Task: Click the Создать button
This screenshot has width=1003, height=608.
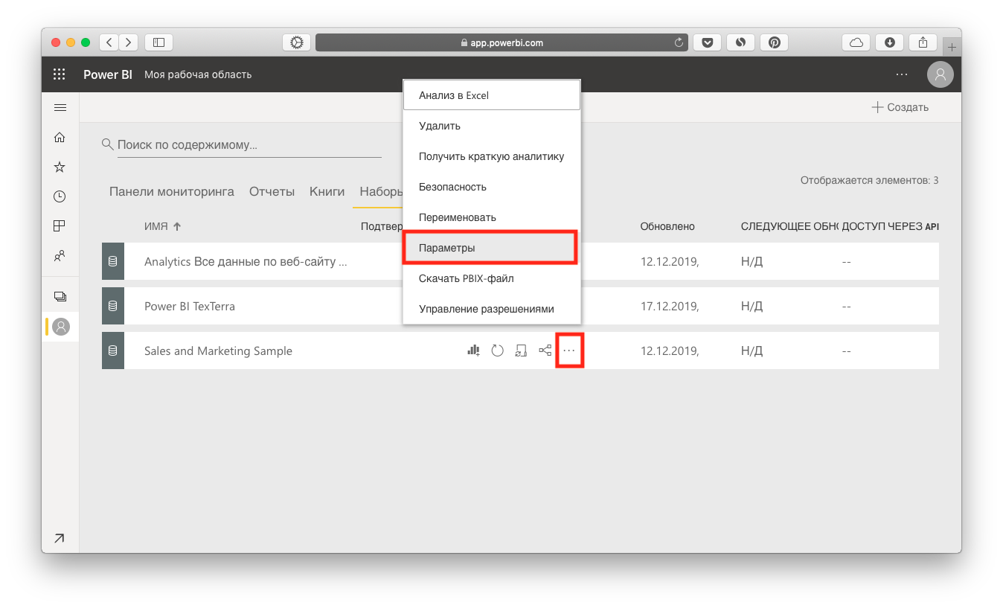Action: pos(900,107)
